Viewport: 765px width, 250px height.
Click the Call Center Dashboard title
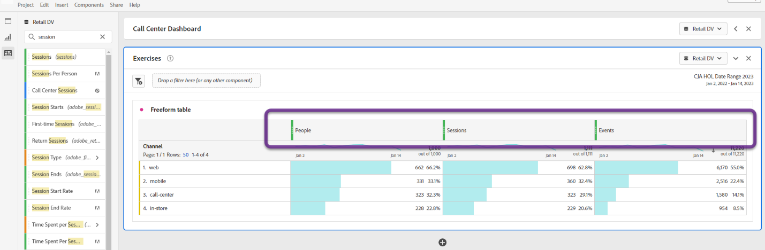click(x=167, y=29)
